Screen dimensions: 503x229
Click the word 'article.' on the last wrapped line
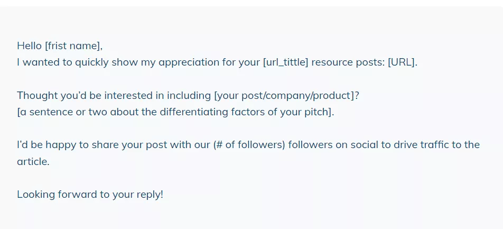click(x=33, y=161)
